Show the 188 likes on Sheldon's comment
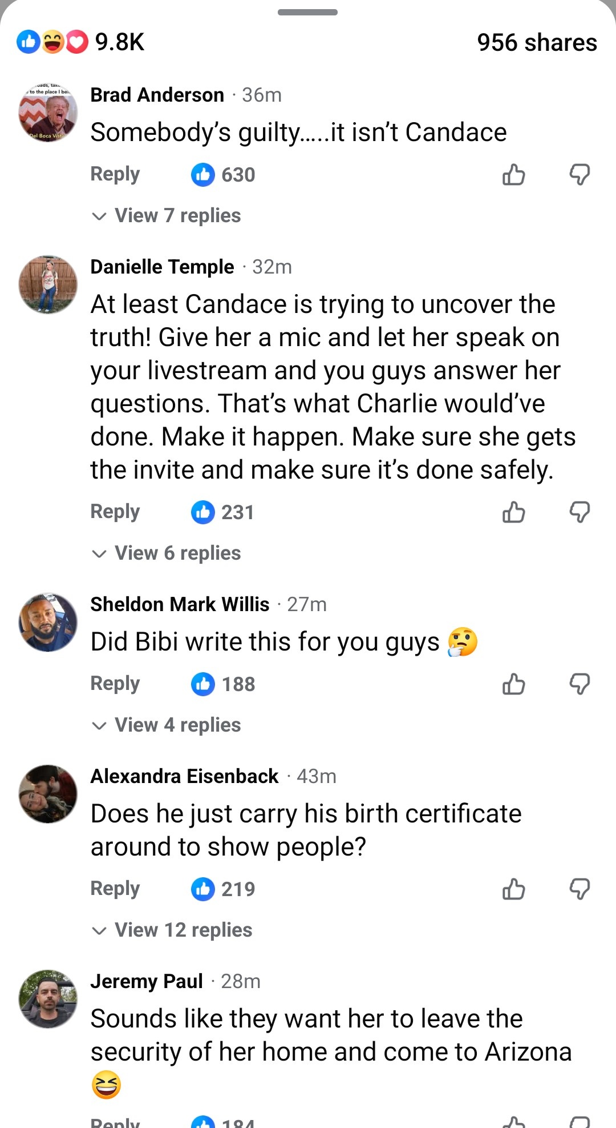Viewport: 616px width, 1128px height. pyautogui.click(x=223, y=684)
